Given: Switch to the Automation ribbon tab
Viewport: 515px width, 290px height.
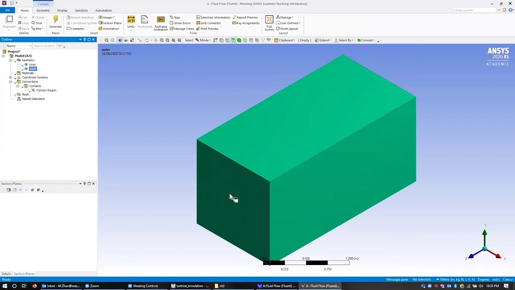Looking at the screenshot, I should pos(103,10).
